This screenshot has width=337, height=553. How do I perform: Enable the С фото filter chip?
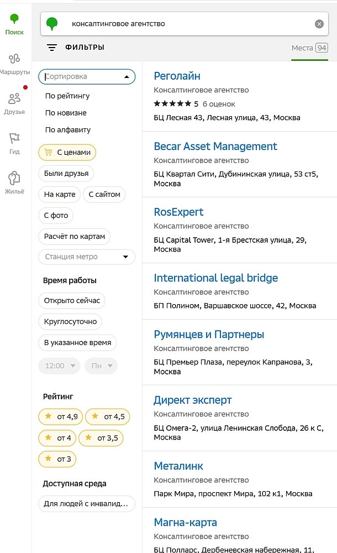[55, 215]
